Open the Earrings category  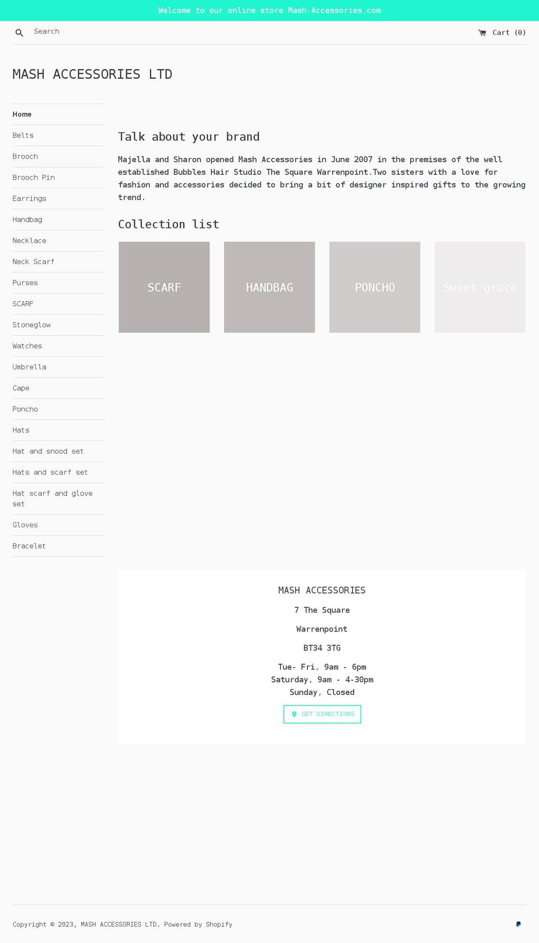coord(59,198)
